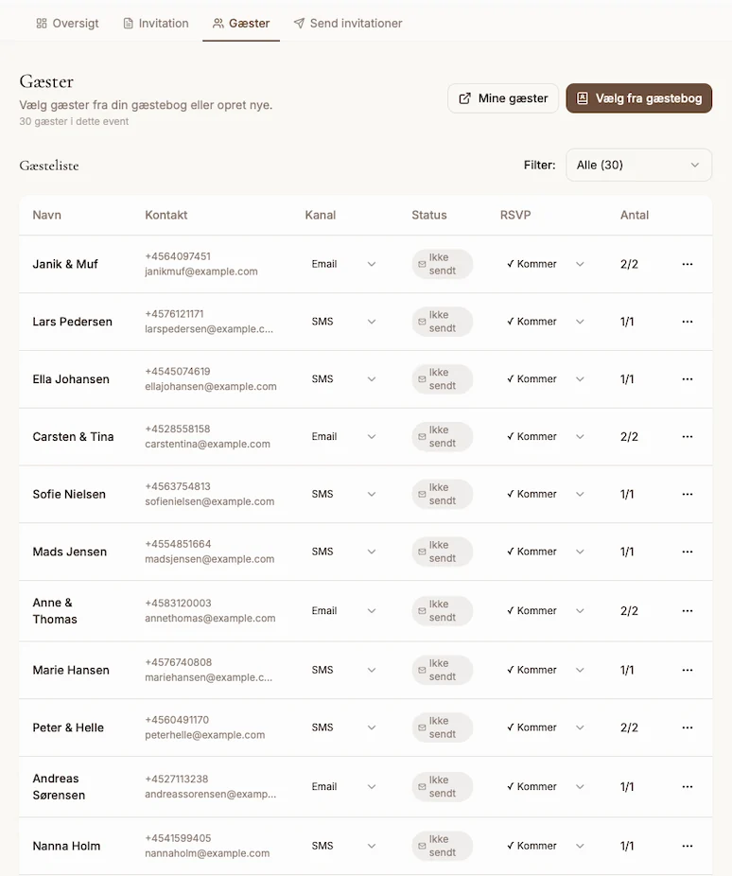Click more options for Nanna Holm
The height and width of the screenshot is (876, 732).
[688, 846]
